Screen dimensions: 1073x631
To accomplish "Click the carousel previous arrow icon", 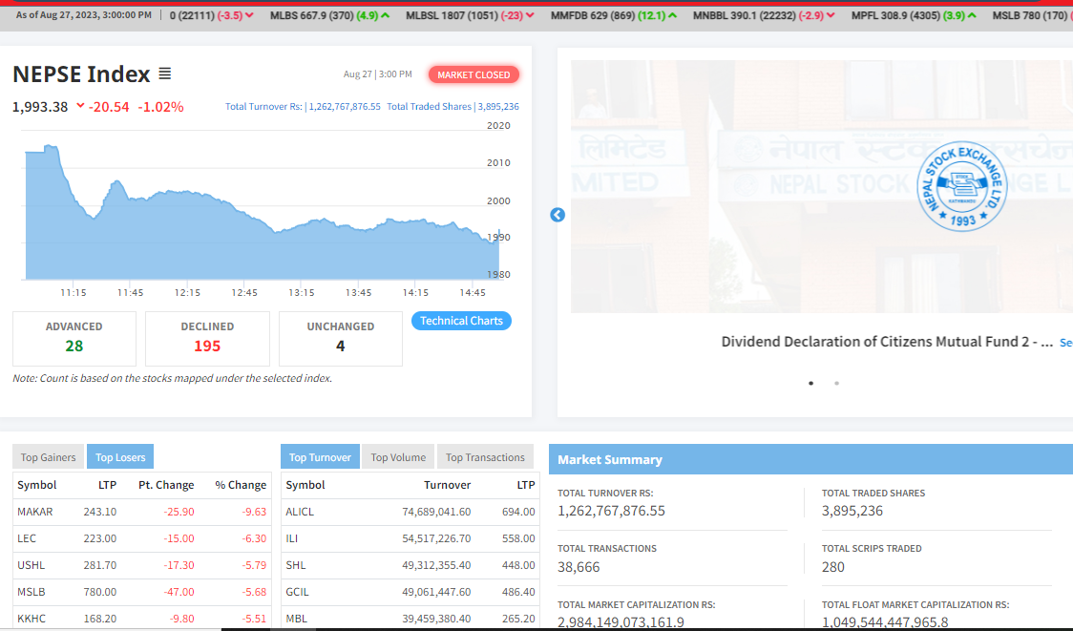I will click(x=558, y=215).
